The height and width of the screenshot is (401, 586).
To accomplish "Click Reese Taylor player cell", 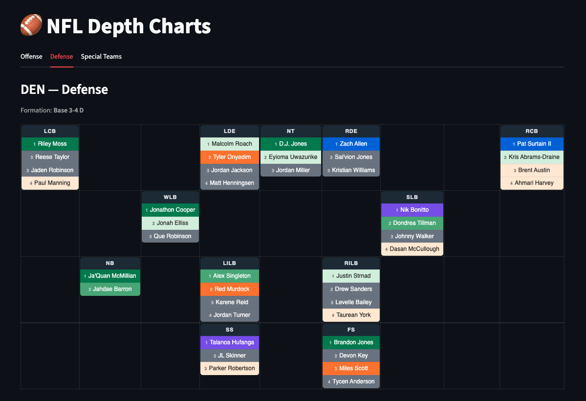I will 50,157.
